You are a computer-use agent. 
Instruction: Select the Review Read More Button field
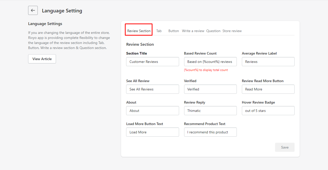click(268, 89)
